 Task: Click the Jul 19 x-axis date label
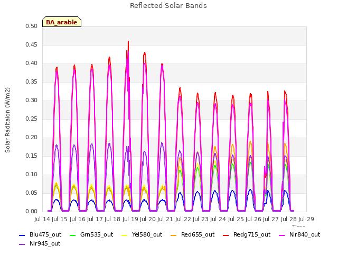130,220
